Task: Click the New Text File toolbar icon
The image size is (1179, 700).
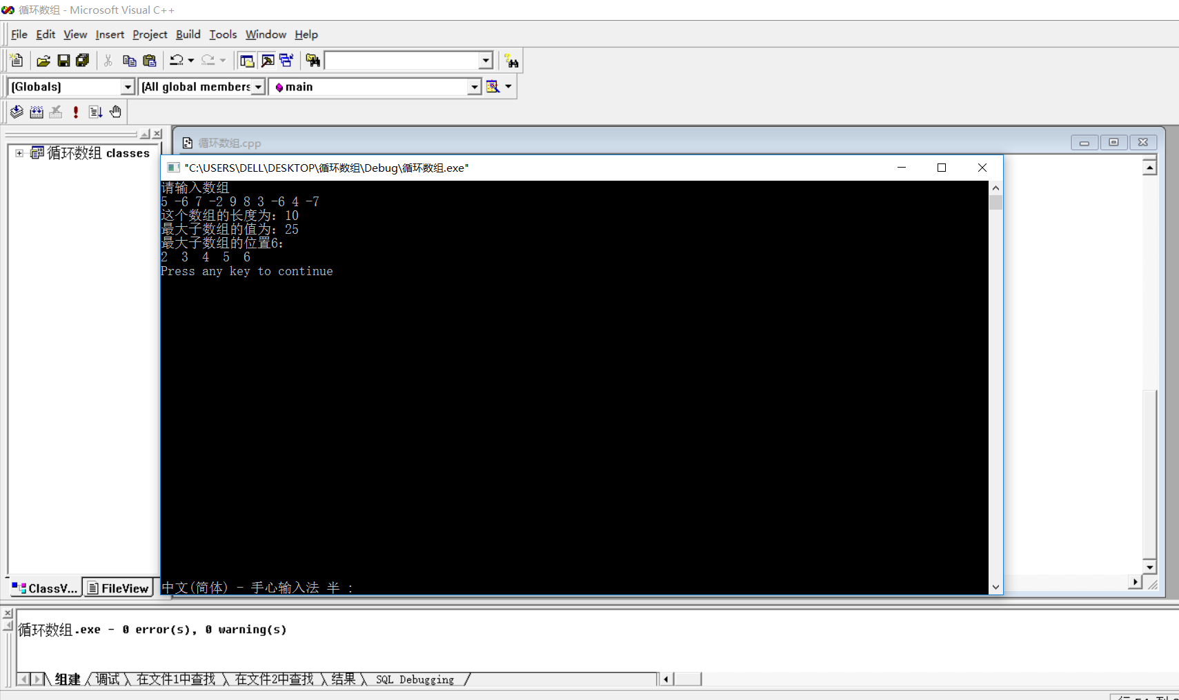Action: [17, 61]
